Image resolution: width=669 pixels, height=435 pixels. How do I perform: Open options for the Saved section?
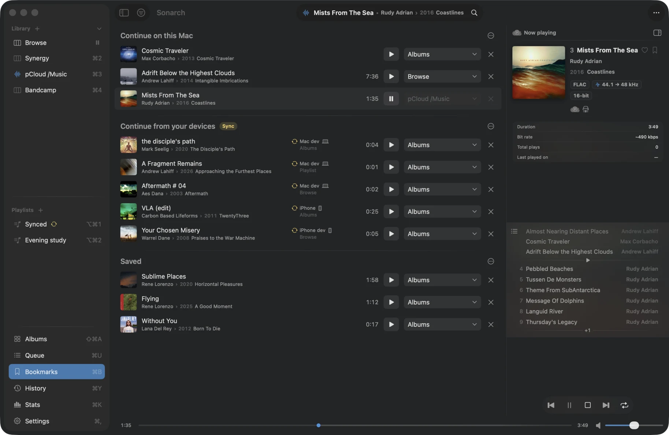pos(491,261)
